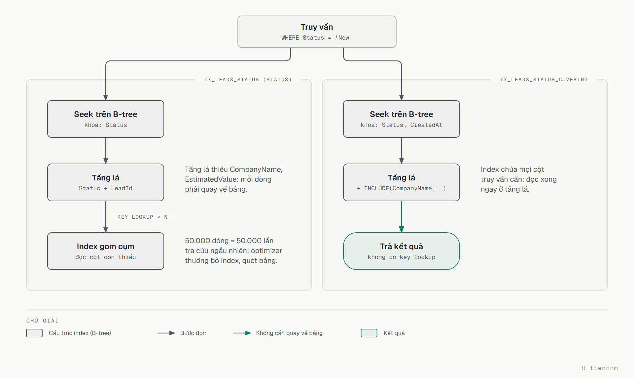This screenshot has height=378, width=634.
Task: Click the 'Tầng lá' box with INCLUDE(CompanyName, …)
Action: 402,182
